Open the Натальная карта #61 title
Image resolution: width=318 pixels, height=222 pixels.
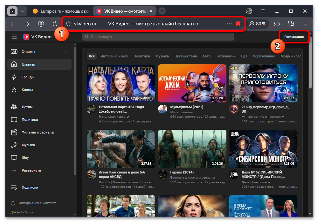121,109
